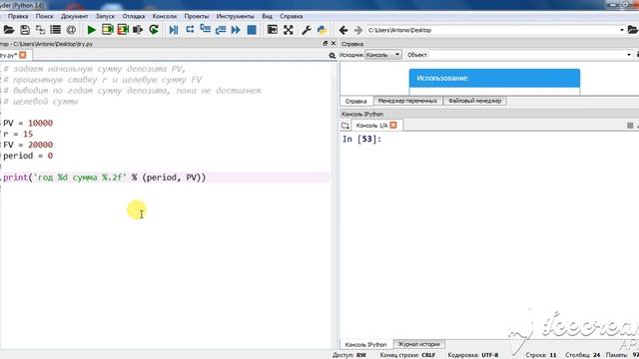This screenshot has height=359, width=639.
Task: Start debugging with the debug icon
Action: coord(174,30)
